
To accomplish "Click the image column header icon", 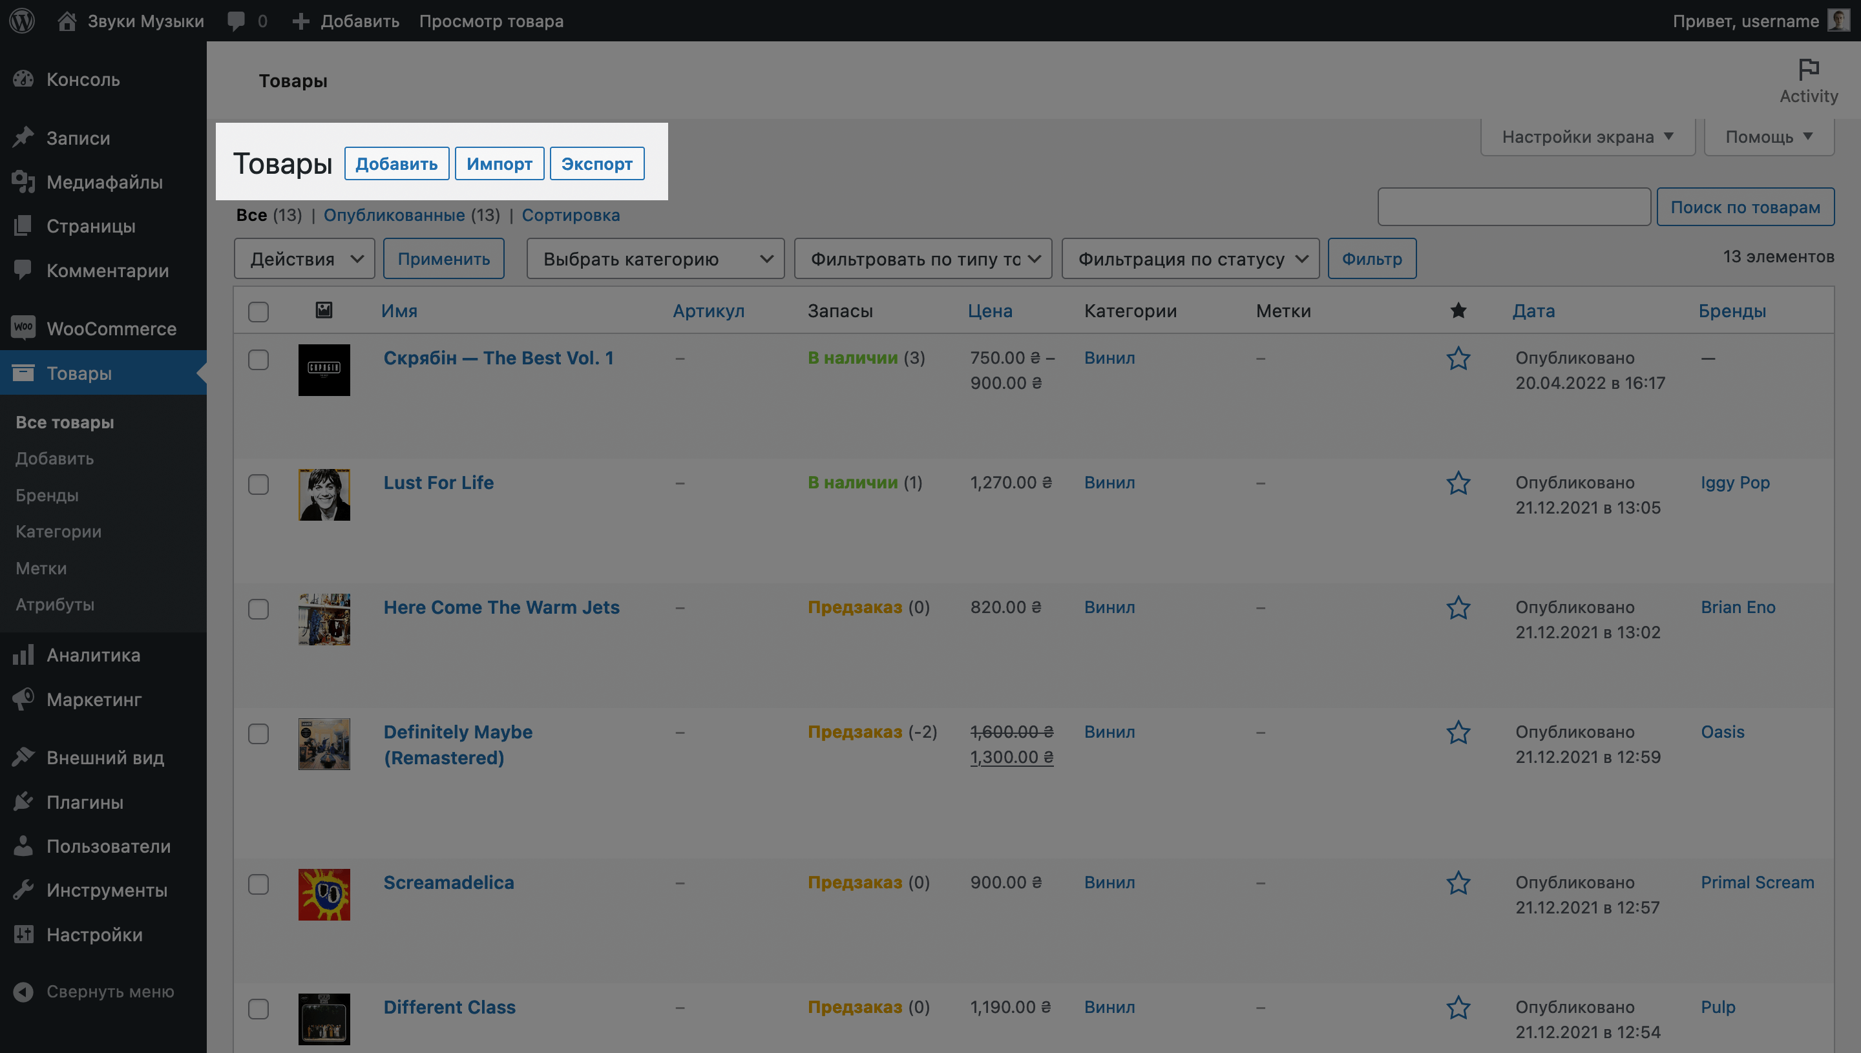I will (x=324, y=310).
